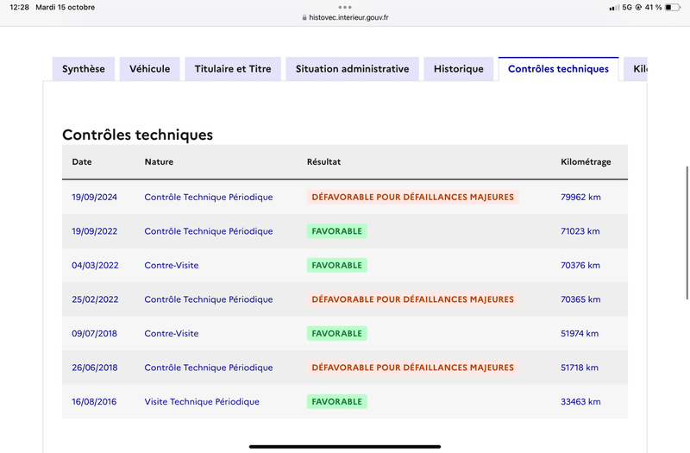690x453 pixels.
Task: Select the date 25/02/2022
Action: 95,299
